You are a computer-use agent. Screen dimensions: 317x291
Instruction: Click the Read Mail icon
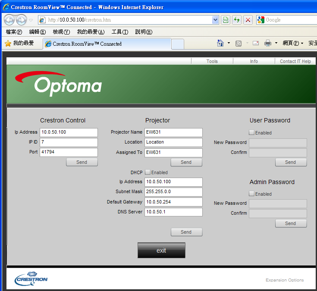click(x=256, y=43)
